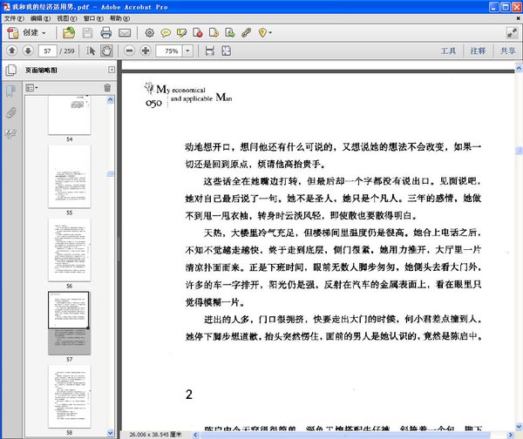Screen dimensions: 523x439
Task: Click the page number field showing 57
Action: tap(47, 51)
